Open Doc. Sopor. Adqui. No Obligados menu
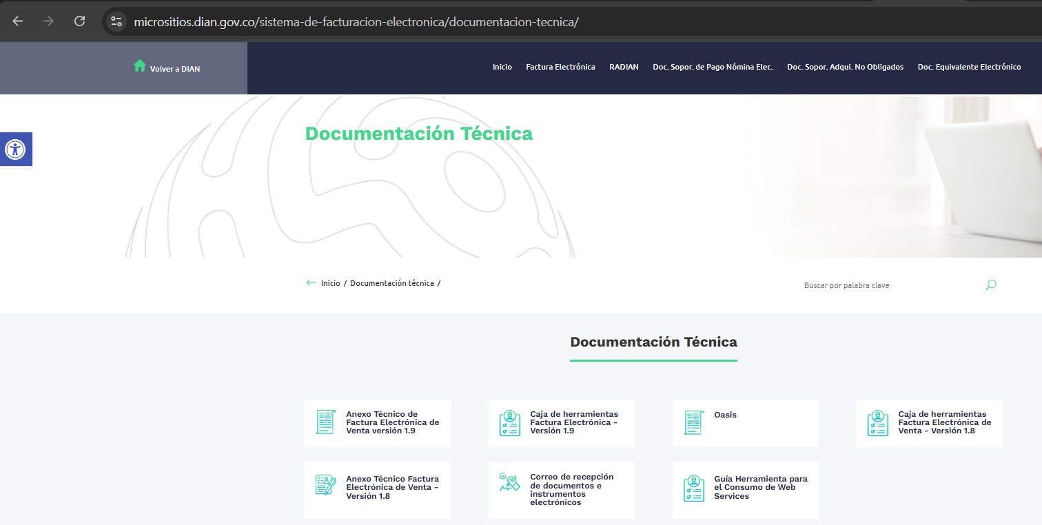 click(845, 67)
